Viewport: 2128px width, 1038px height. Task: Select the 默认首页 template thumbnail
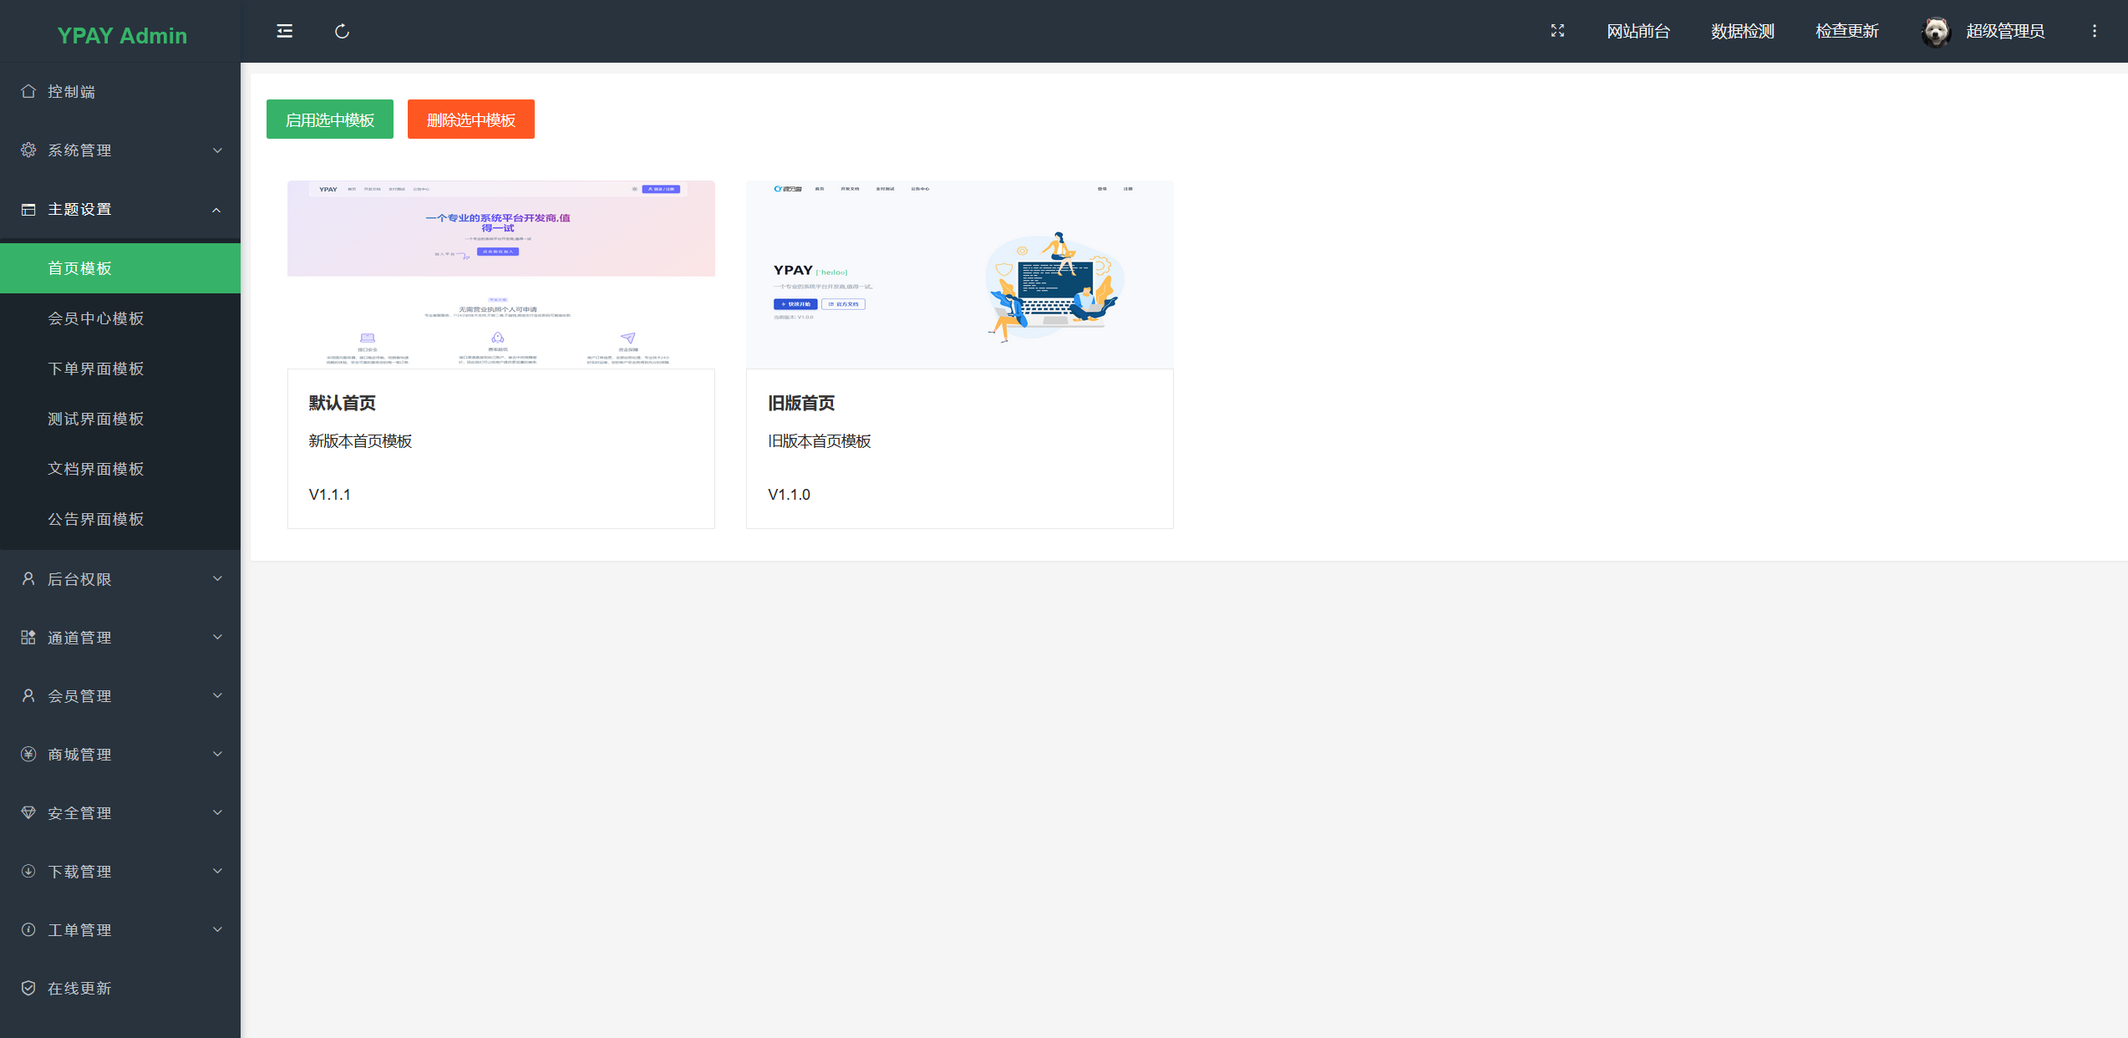coord(500,274)
